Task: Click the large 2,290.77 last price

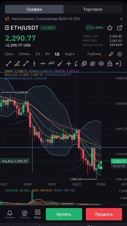Action: [x=20, y=38]
